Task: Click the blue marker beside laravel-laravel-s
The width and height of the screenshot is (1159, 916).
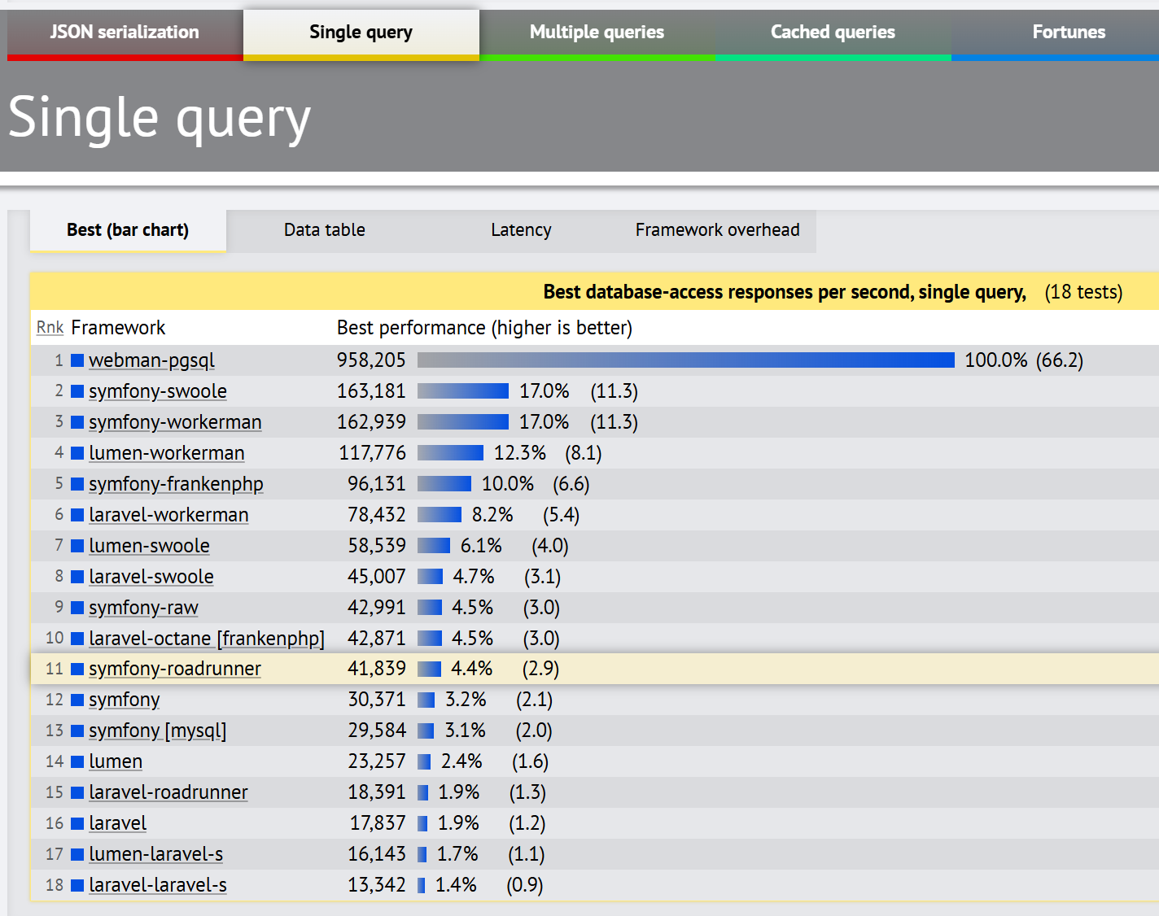Action: 77,885
